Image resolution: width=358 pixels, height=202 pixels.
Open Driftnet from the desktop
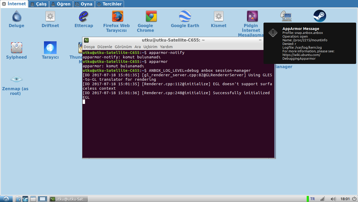pos(50,16)
